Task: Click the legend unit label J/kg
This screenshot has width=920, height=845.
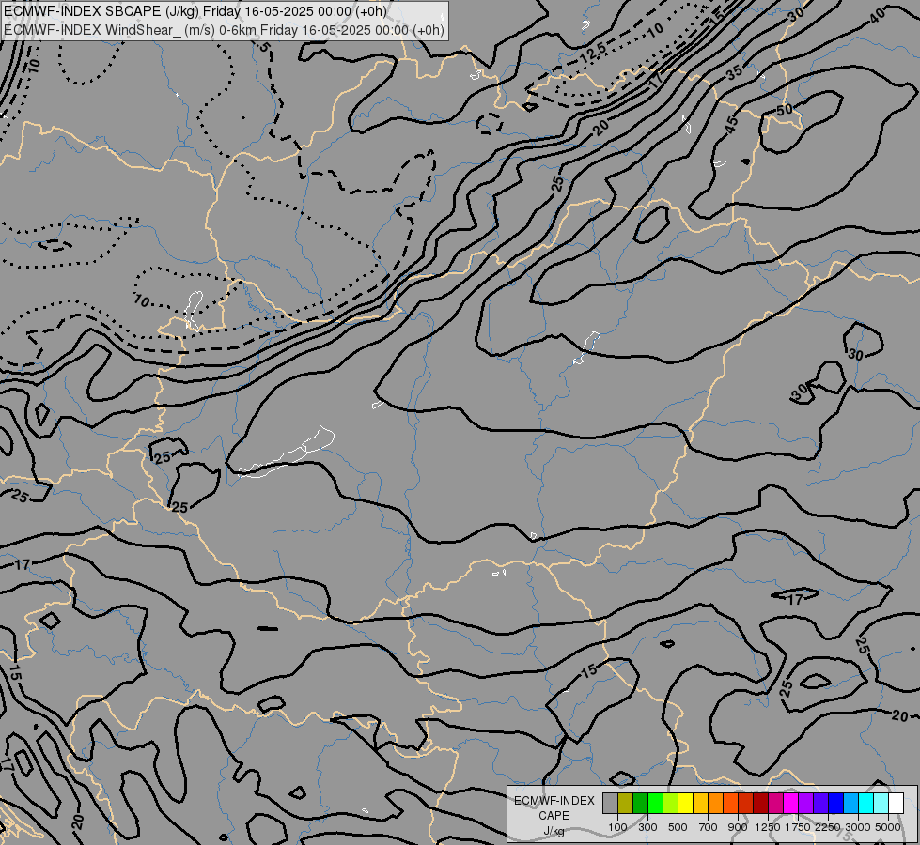Action: tap(554, 831)
